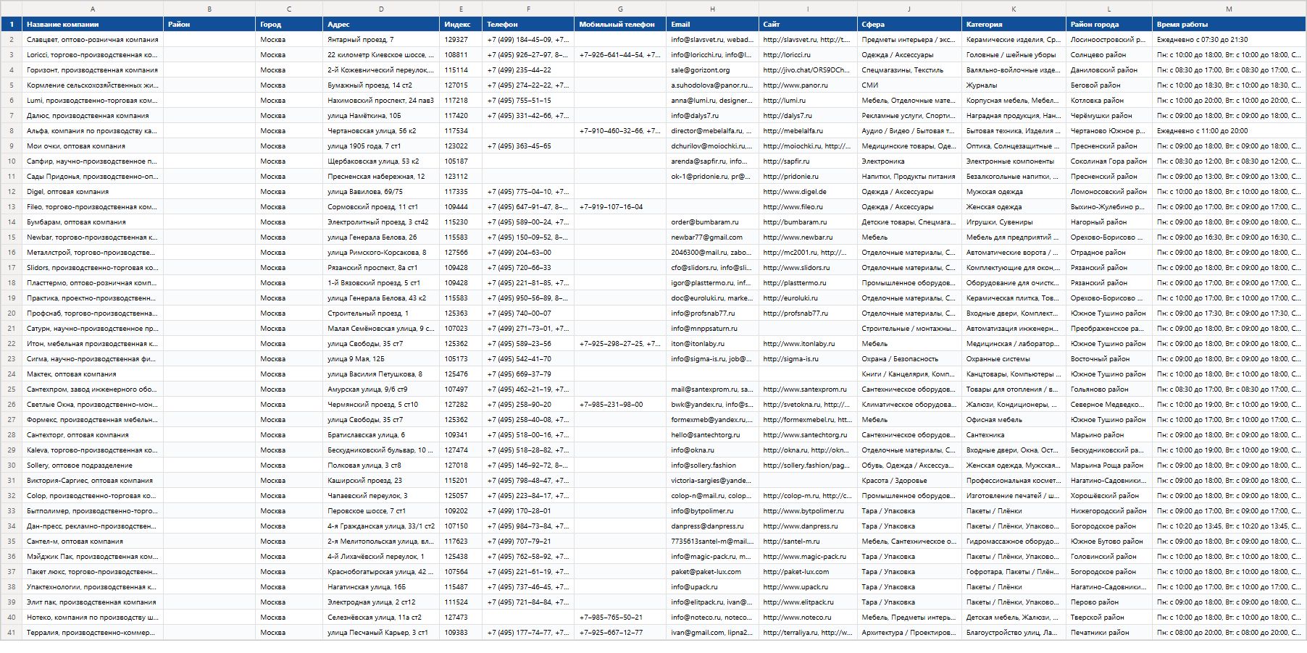Viewport: 1307px width, 653px height.
Task: Click the 'Район' header cell
Action: coord(209,24)
